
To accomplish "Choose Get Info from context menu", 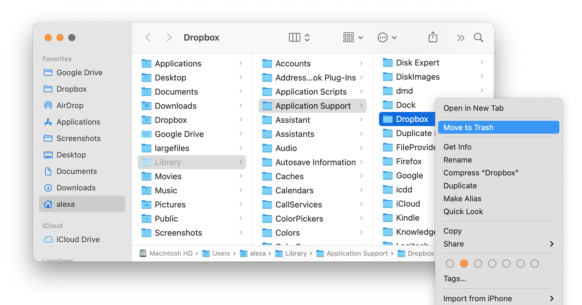I will [498, 147].
